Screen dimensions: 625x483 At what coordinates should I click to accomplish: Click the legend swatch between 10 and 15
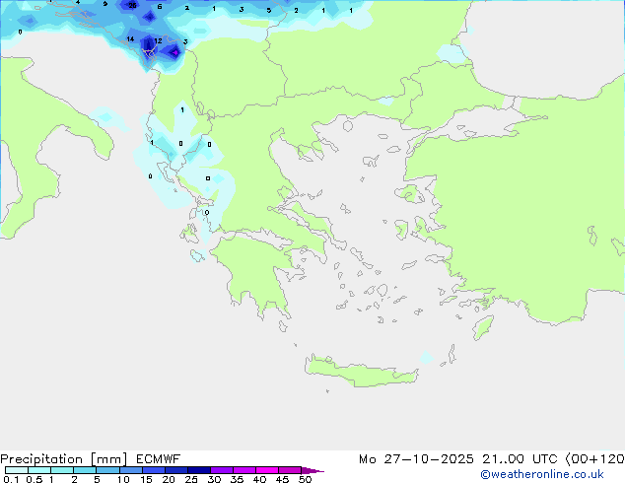[x=130, y=470]
